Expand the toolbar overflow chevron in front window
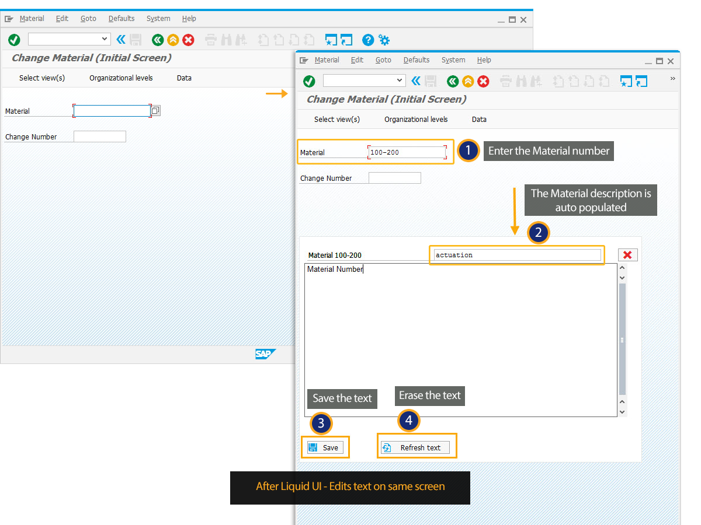Image resolution: width=701 pixels, height=525 pixels. point(672,79)
